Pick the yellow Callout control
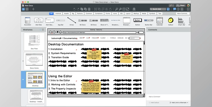 pos(171,21)
